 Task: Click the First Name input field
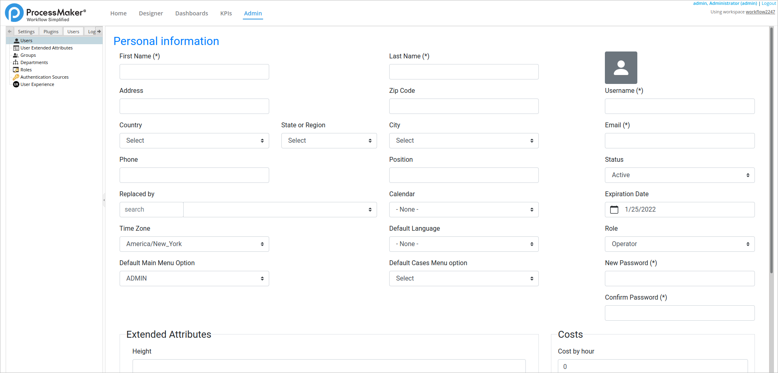[194, 72]
